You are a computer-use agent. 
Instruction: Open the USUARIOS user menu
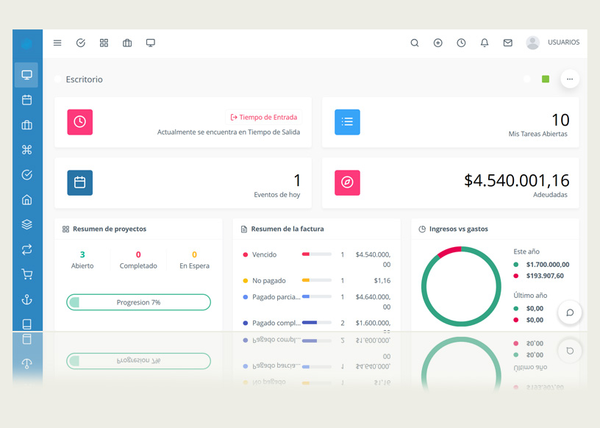point(553,43)
